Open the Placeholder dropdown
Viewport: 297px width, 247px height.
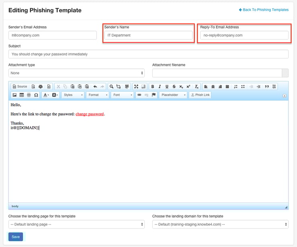(x=173, y=95)
